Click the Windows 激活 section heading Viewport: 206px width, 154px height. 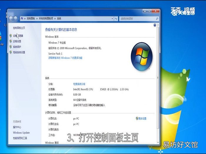52,143
